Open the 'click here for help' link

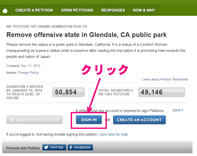114,134
